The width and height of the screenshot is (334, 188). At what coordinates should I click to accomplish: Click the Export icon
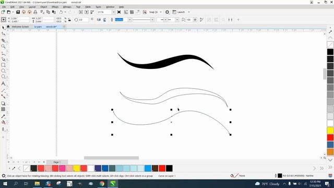(87, 12)
